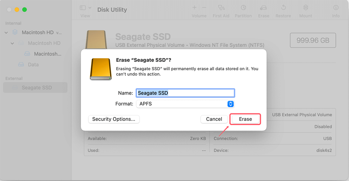Open the View sidebar dropdown

[x=85, y=8]
